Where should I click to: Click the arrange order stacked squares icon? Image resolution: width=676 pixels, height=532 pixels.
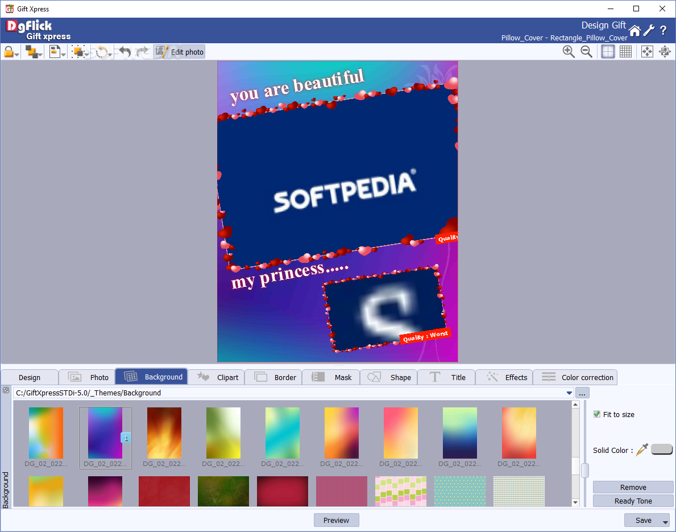point(31,52)
